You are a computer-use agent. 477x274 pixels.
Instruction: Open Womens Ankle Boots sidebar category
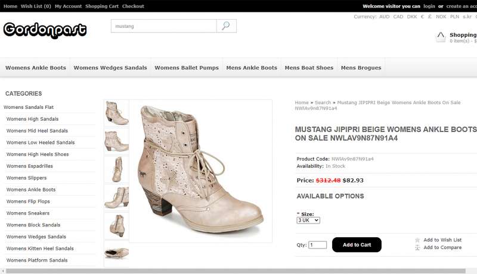tap(31, 190)
